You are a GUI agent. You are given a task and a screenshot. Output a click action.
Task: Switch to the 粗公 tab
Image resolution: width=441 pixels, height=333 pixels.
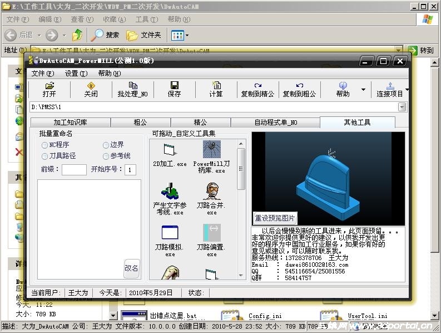point(140,123)
